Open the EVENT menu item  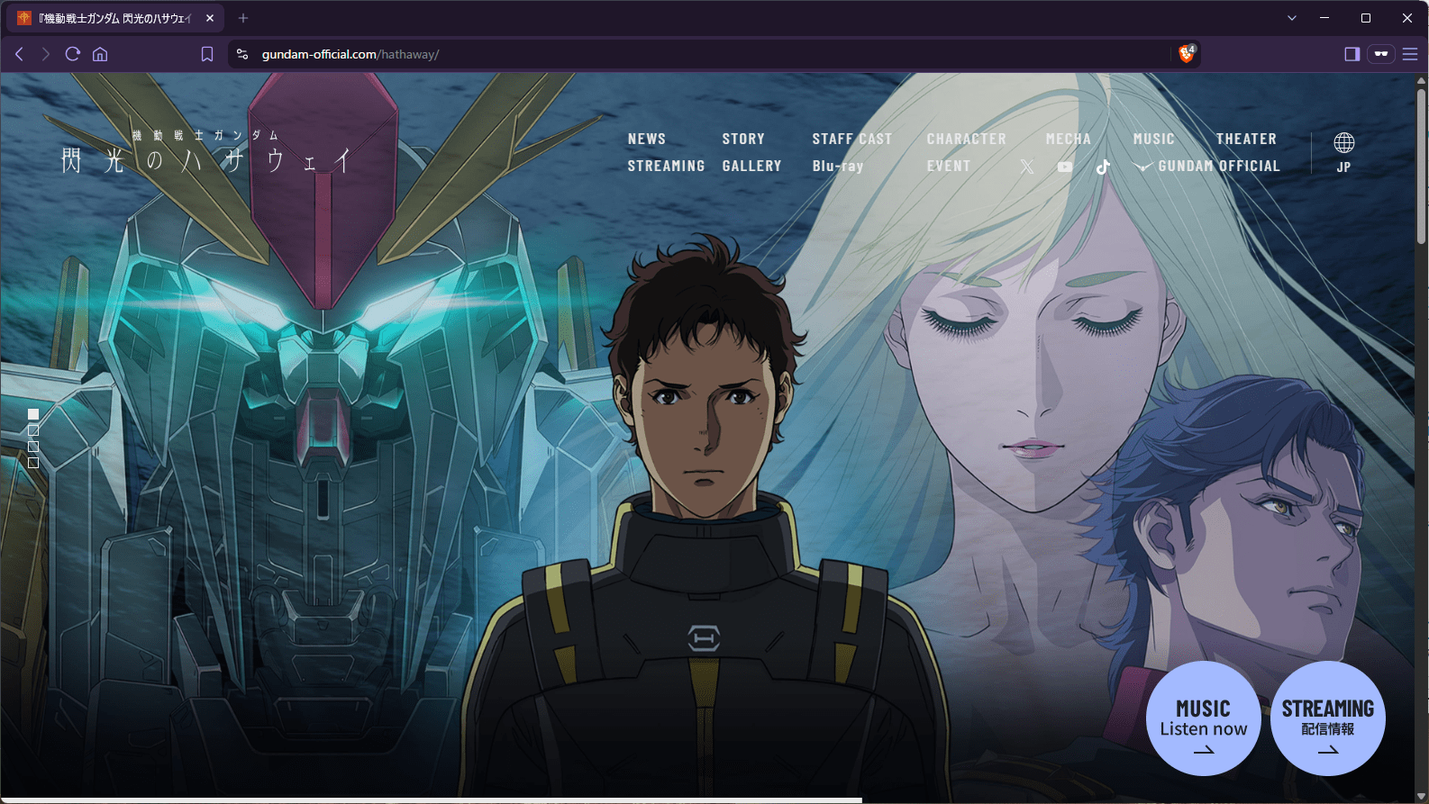(x=949, y=166)
